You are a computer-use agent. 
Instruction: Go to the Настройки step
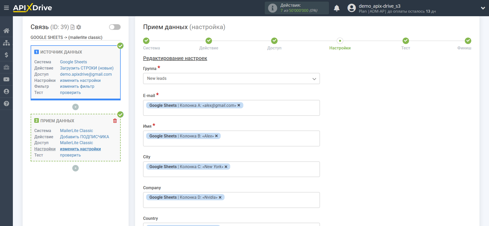[340, 44]
